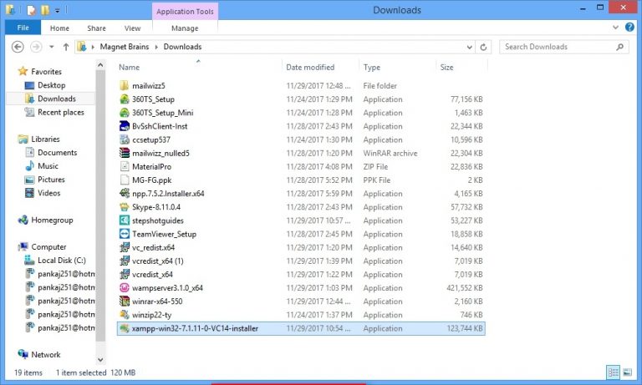Select Libraries in navigation pane
The height and width of the screenshot is (385, 642).
45,139
